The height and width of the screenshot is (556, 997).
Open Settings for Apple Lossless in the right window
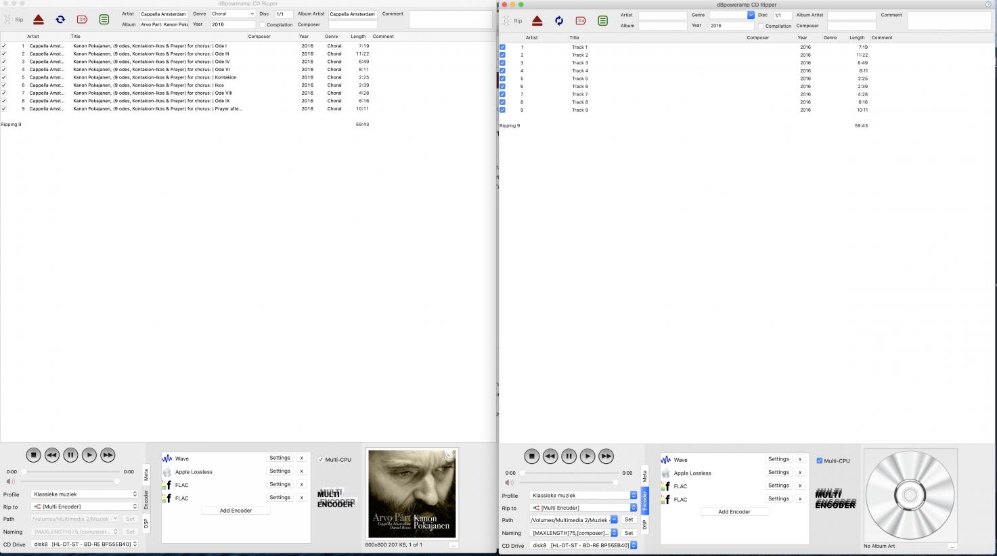pos(778,473)
